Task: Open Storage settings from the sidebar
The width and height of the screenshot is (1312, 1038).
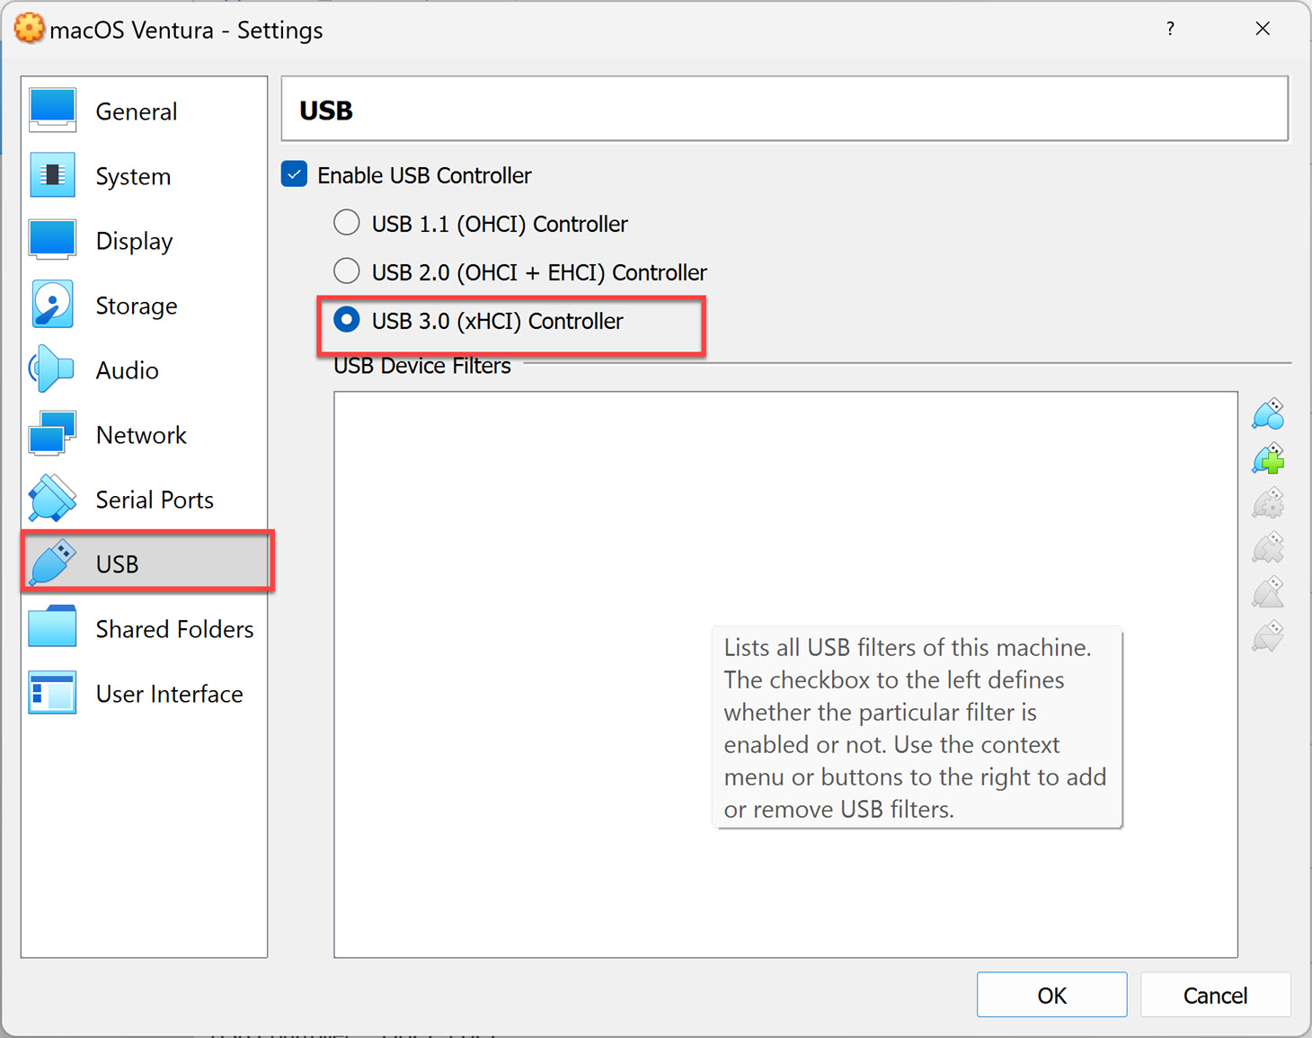Action: 51,305
